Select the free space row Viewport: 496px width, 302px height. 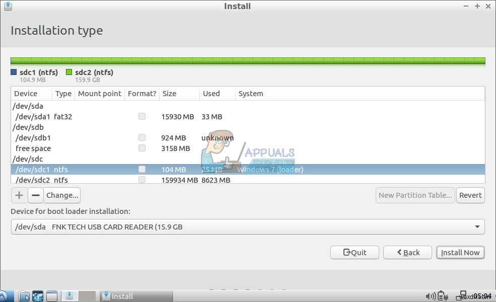click(248, 148)
